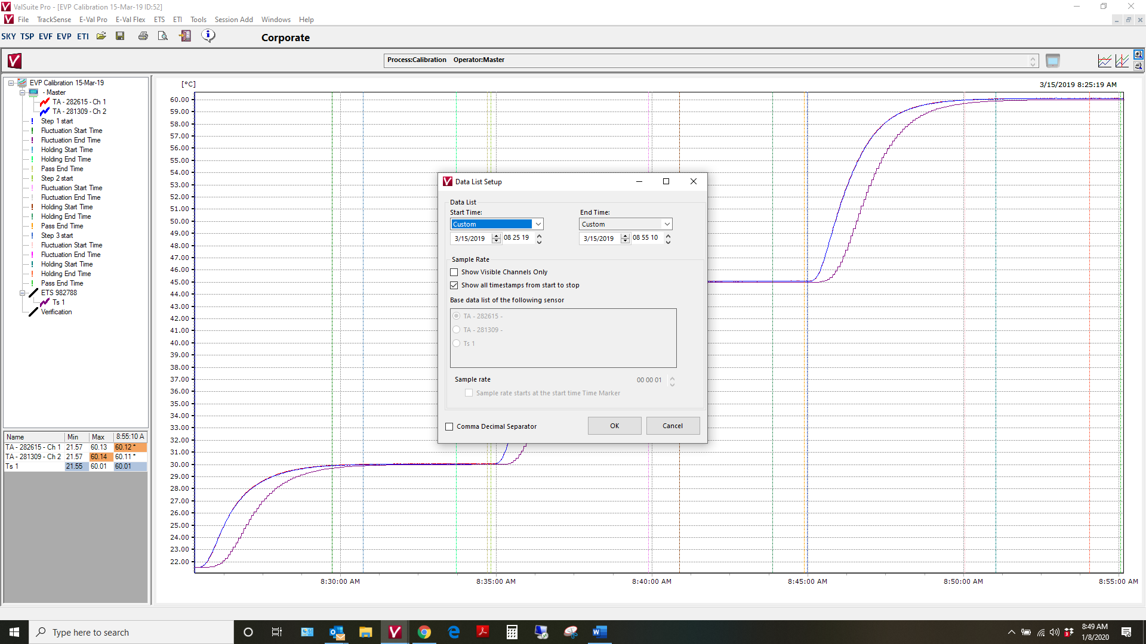Click the Print icon in toolbar
This screenshot has height=644, width=1146.
(x=143, y=36)
